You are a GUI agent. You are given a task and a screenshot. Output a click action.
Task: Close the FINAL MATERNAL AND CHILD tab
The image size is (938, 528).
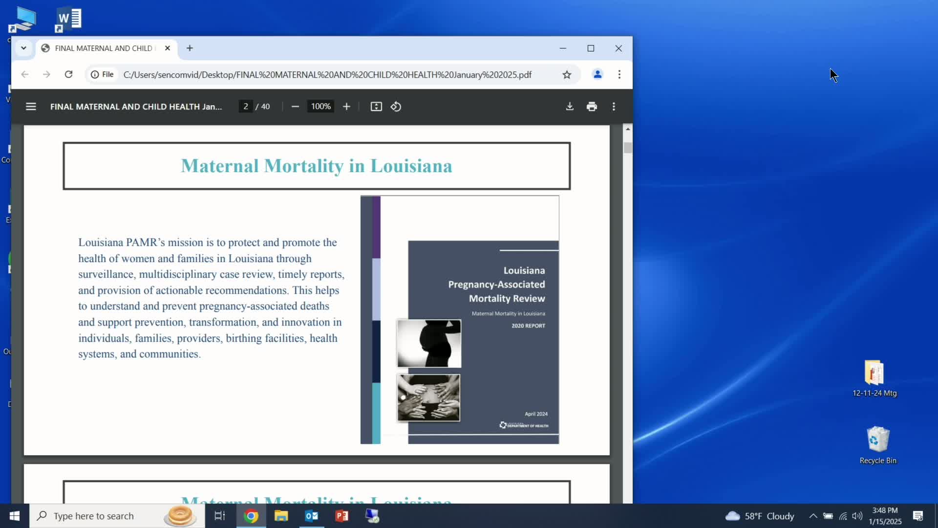coord(168,48)
